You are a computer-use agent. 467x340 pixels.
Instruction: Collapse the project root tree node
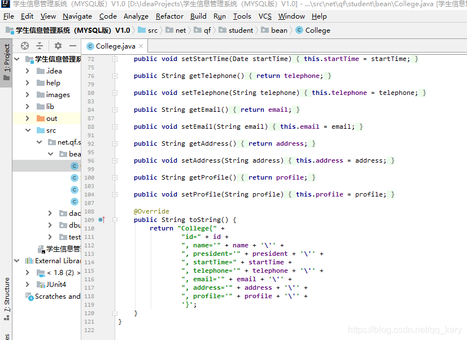(x=17, y=59)
